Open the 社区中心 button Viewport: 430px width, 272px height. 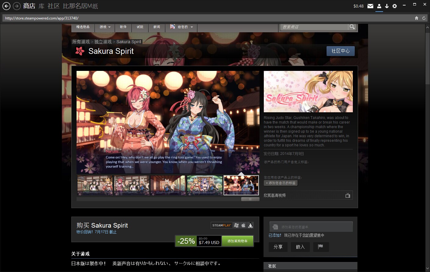pyautogui.click(x=340, y=51)
